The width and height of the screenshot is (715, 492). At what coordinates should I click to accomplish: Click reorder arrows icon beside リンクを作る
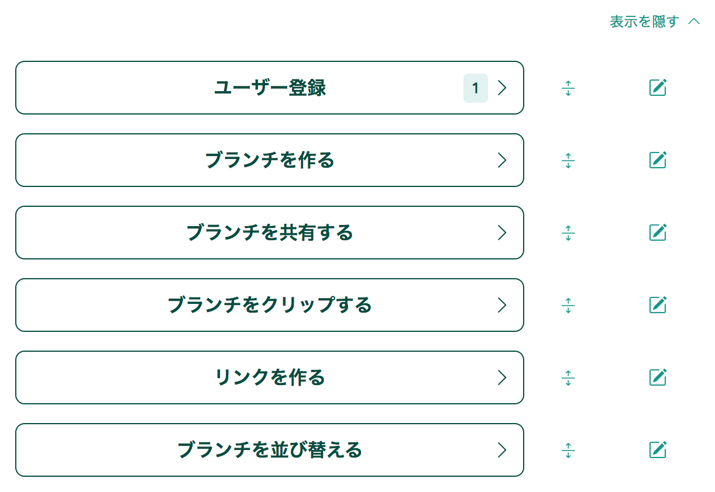(x=568, y=378)
